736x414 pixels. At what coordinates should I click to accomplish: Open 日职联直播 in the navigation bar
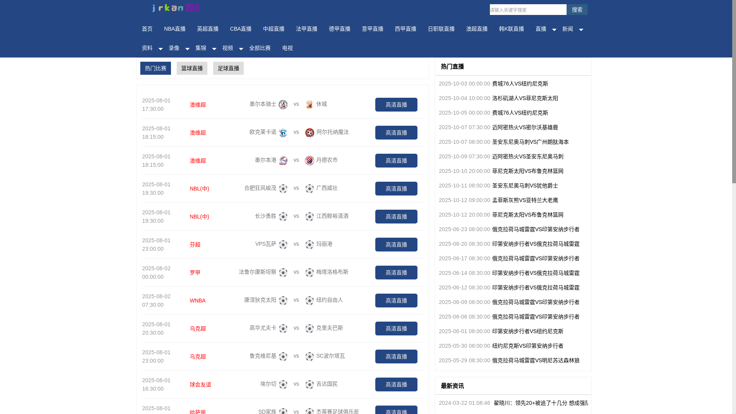pos(441,29)
